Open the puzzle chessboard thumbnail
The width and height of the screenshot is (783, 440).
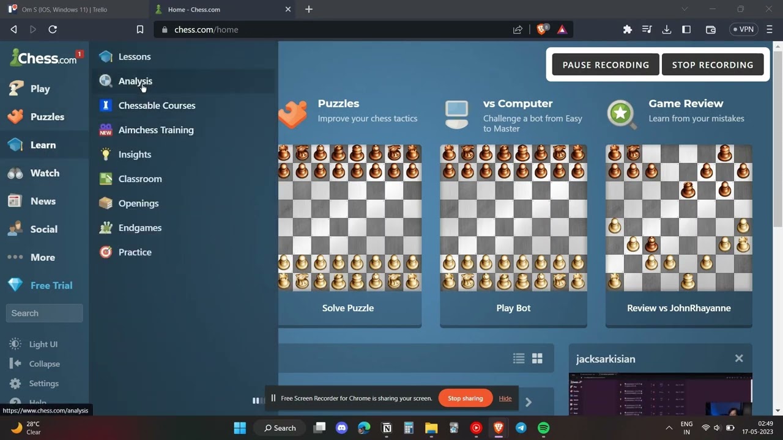350,218
